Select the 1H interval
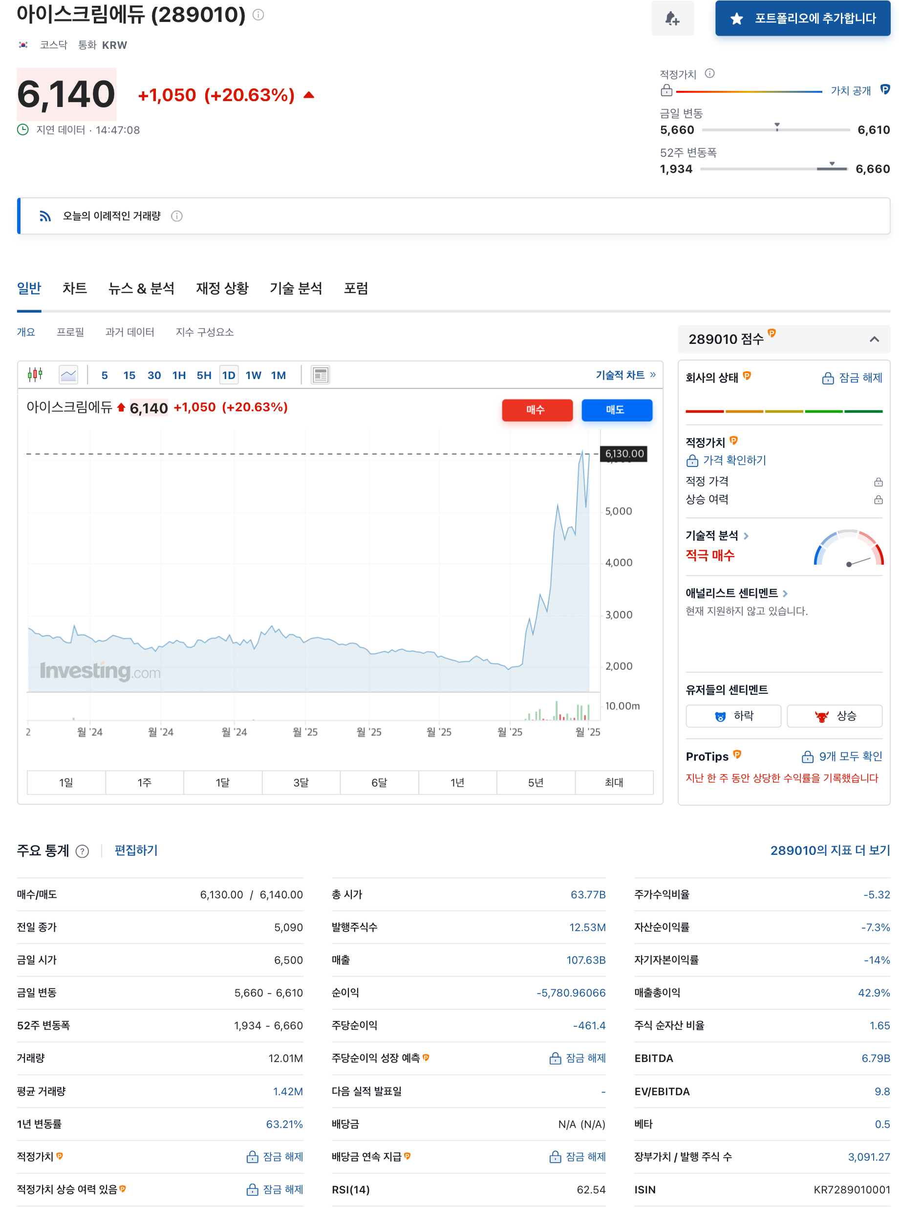 point(179,375)
